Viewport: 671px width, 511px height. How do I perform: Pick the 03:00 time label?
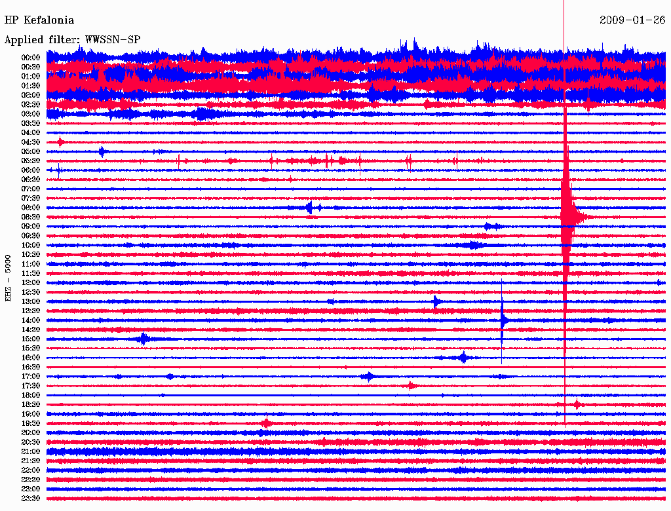pyautogui.click(x=31, y=114)
